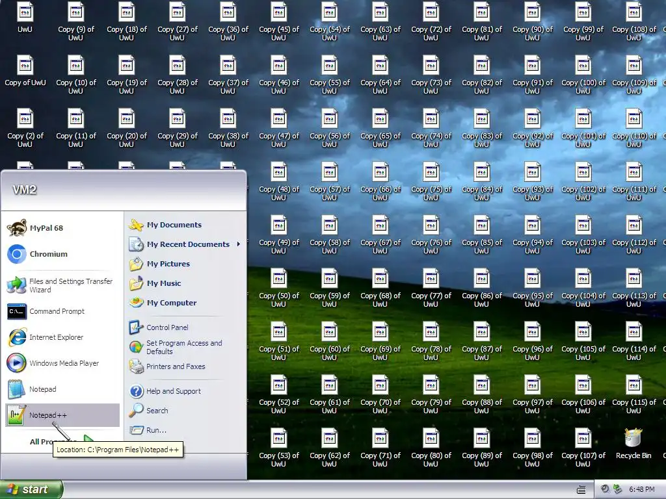Open the Run... dialog
Screen dimensions: 666x499
tap(185, 430)
